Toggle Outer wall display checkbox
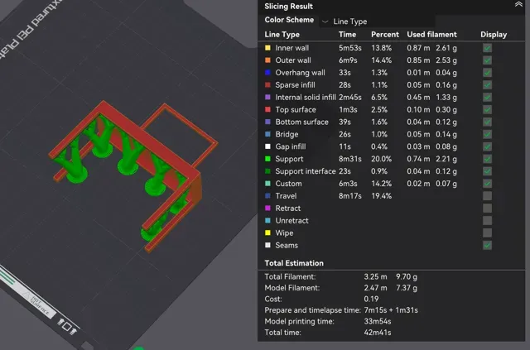The height and width of the screenshot is (350, 530). 487,60
